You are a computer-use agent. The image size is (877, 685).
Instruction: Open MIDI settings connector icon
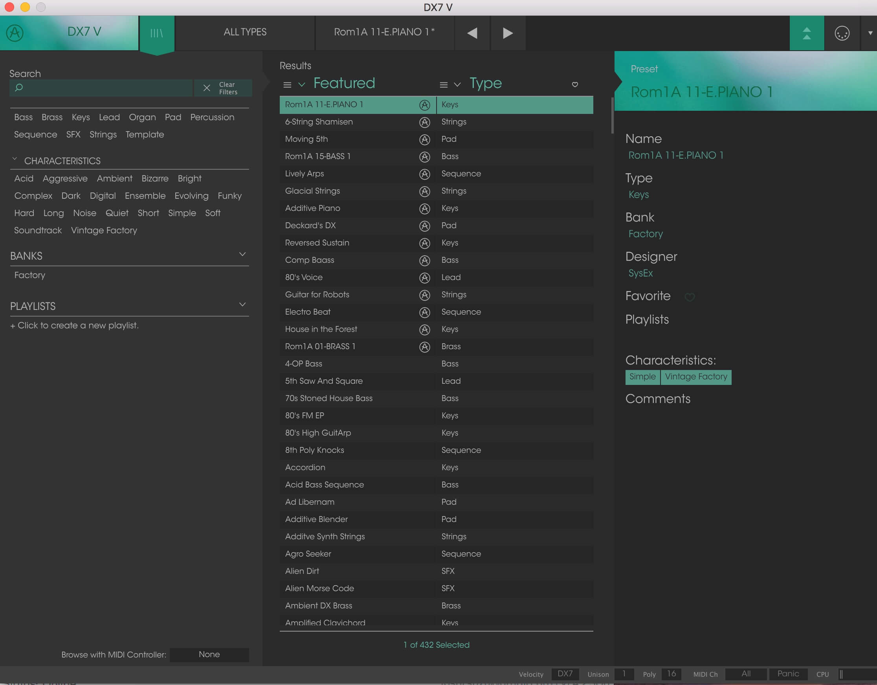842,33
